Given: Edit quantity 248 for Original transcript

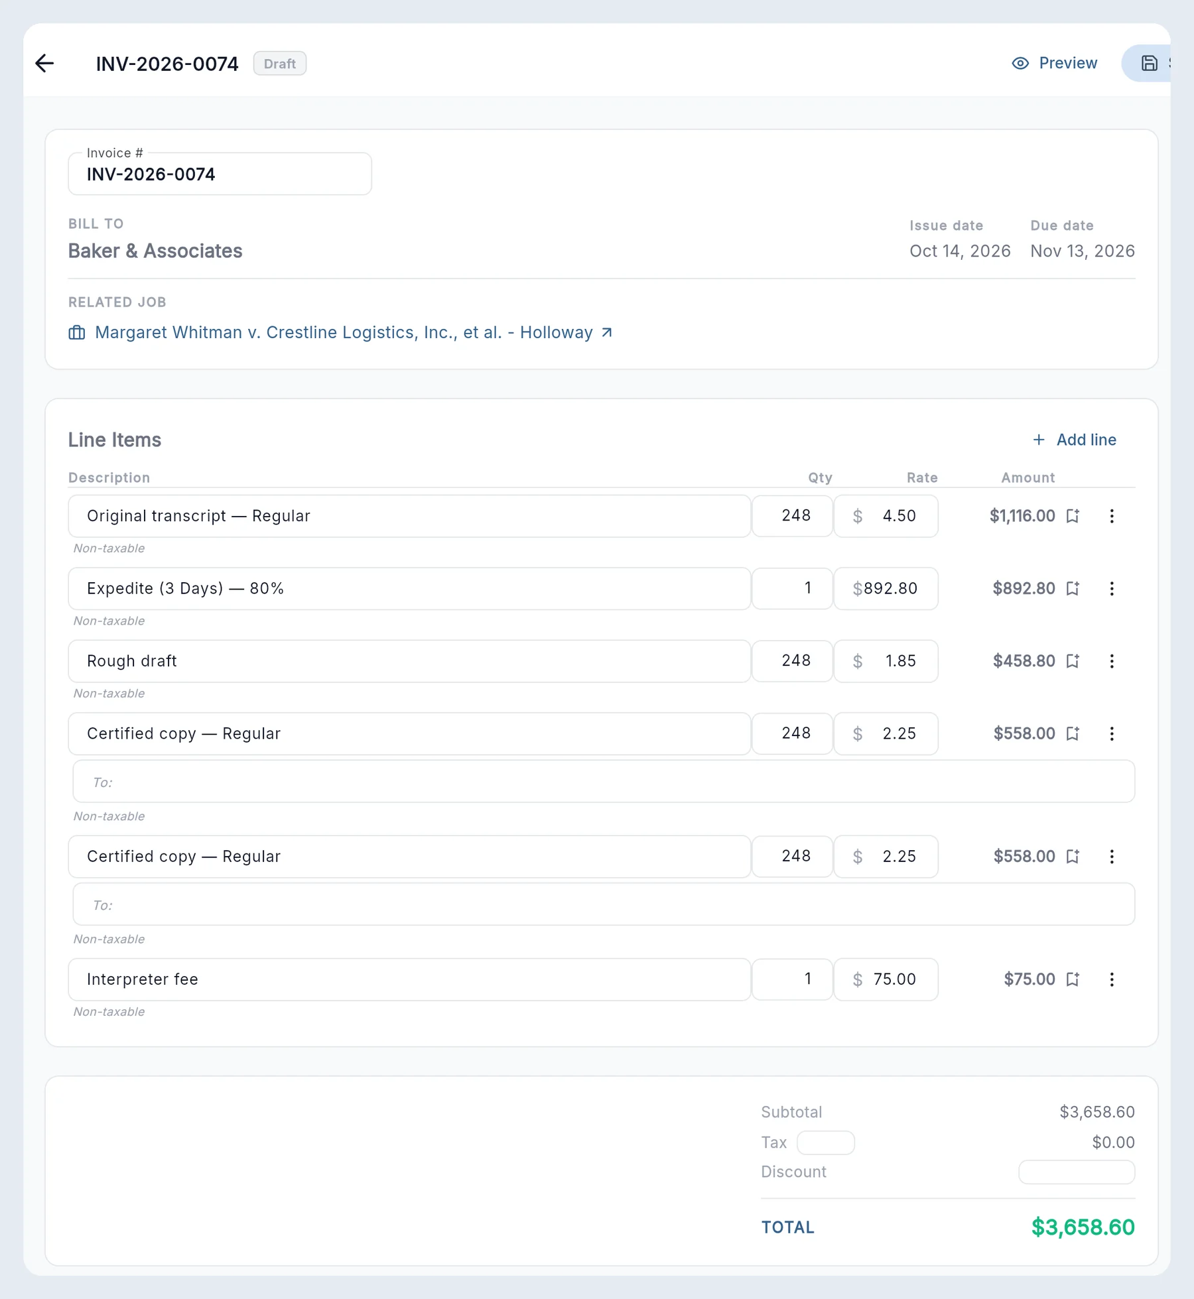Looking at the screenshot, I should pos(792,516).
